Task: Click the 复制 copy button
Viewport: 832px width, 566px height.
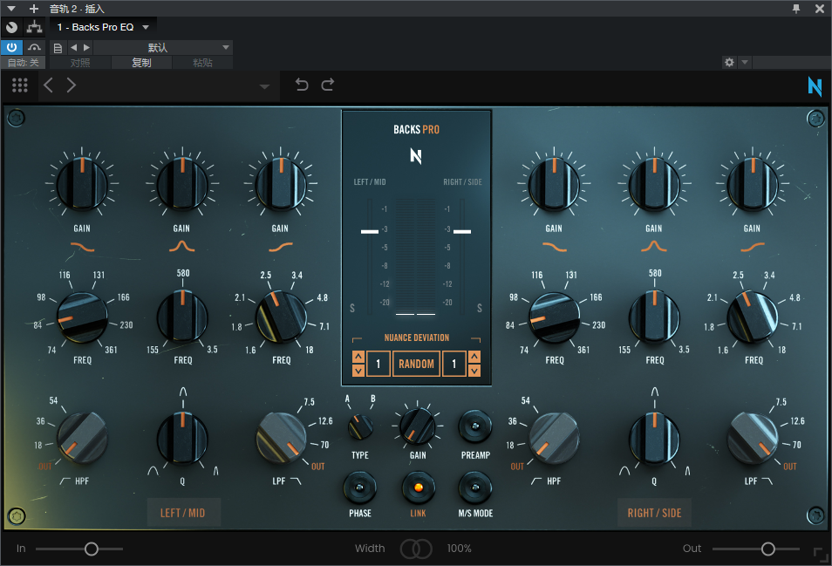Action: click(141, 63)
